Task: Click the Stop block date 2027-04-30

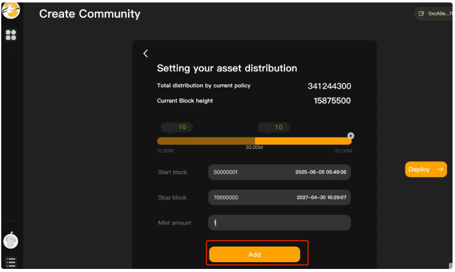Action: point(321,198)
